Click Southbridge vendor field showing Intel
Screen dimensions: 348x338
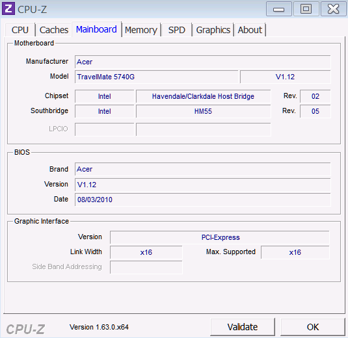(x=105, y=111)
